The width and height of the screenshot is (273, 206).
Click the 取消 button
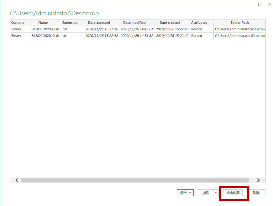(x=256, y=193)
